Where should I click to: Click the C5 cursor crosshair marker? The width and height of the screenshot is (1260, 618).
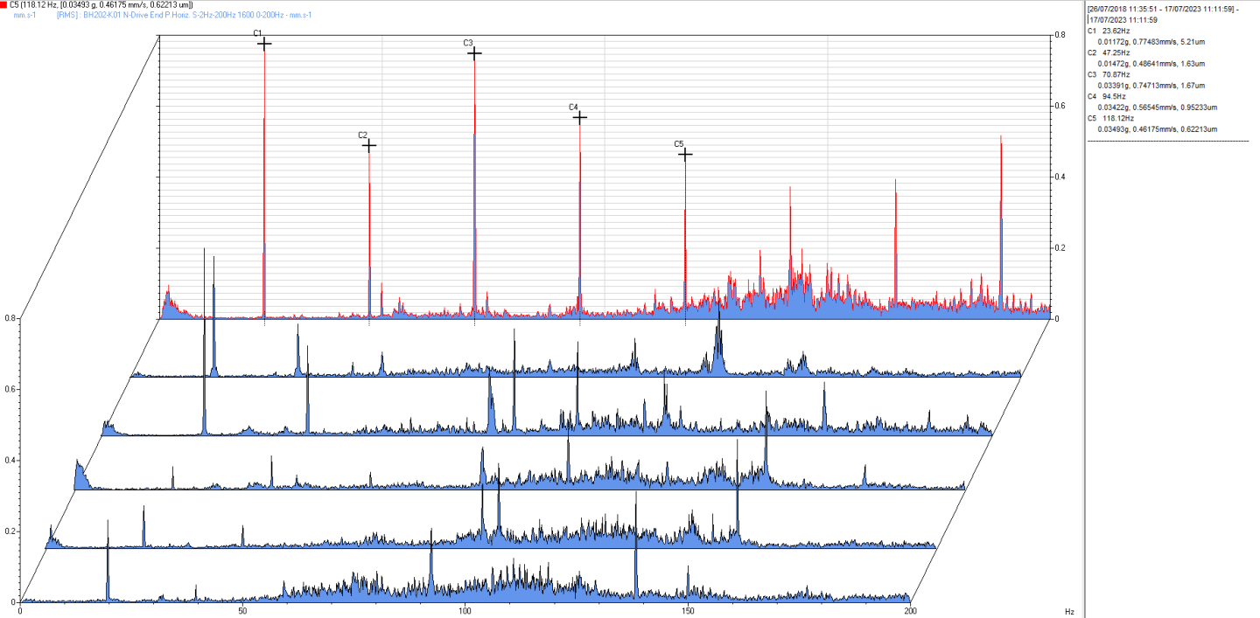pos(685,154)
